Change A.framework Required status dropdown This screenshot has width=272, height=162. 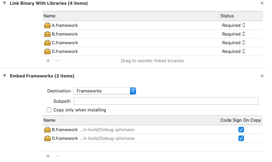(x=234, y=25)
